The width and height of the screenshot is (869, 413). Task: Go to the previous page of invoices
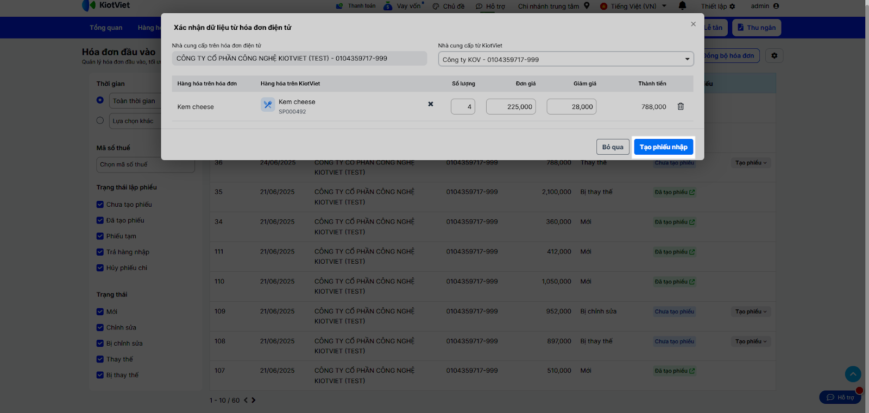click(245, 401)
